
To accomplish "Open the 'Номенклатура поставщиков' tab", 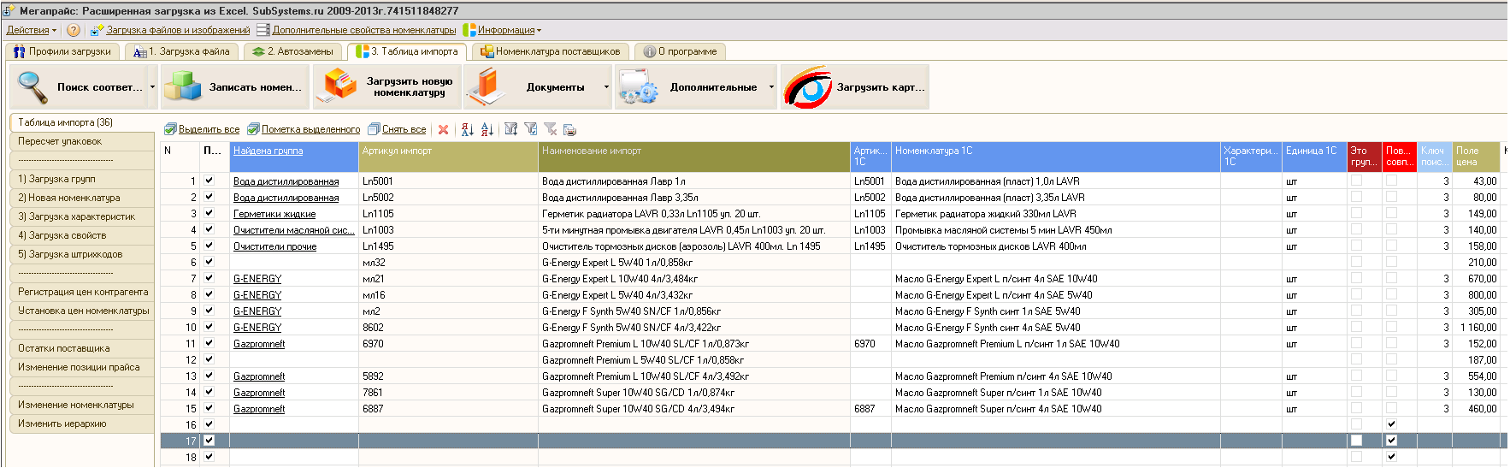I will click(550, 51).
